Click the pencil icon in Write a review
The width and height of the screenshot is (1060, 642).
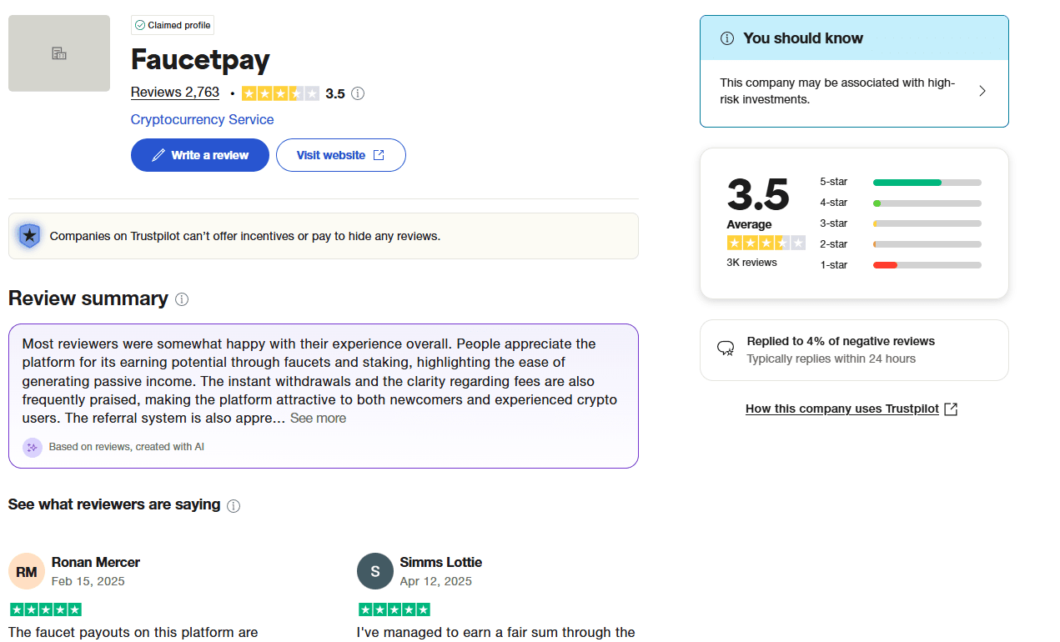tap(158, 155)
